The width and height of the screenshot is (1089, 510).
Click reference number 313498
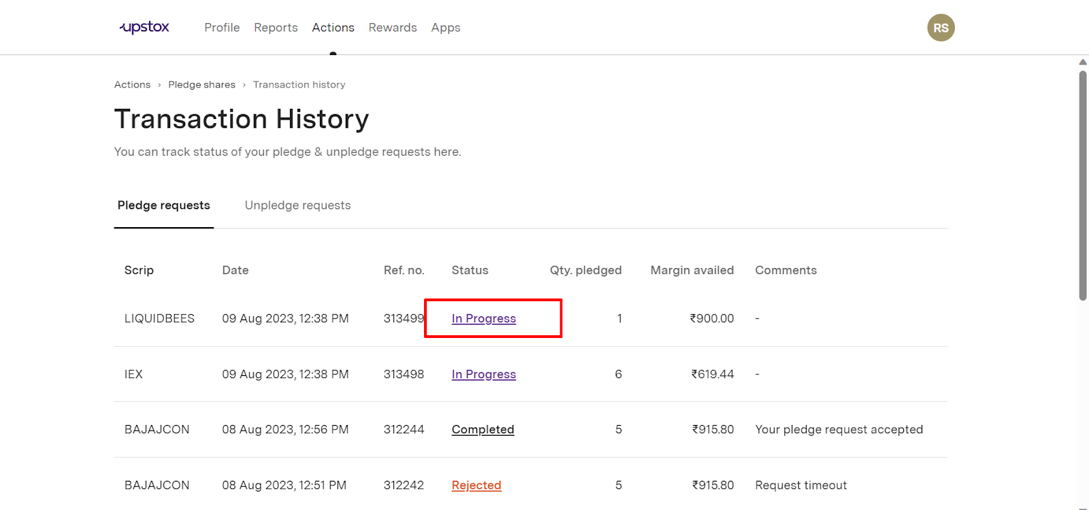tap(404, 374)
